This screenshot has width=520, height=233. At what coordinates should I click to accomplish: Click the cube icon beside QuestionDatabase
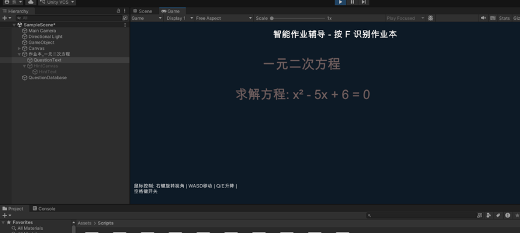[25, 77]
